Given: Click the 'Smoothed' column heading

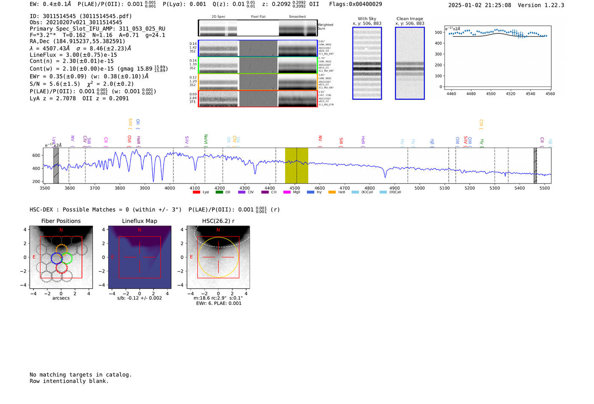Looking at the screenshot, I should [297, 17].
